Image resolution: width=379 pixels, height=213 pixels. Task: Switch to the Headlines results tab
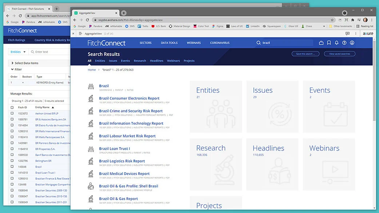(x=156, y=61)
